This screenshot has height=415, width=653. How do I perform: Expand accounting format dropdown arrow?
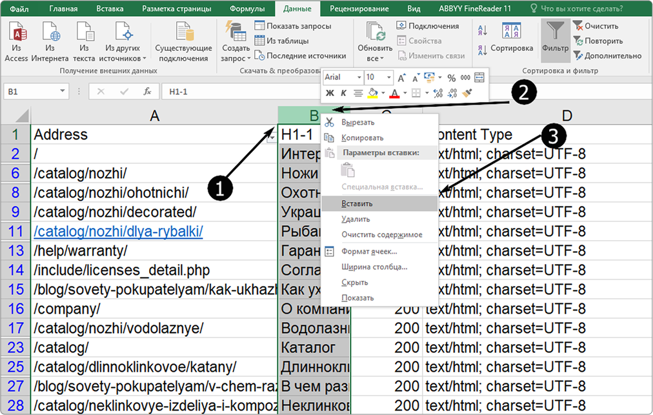(x=440, y=77)
